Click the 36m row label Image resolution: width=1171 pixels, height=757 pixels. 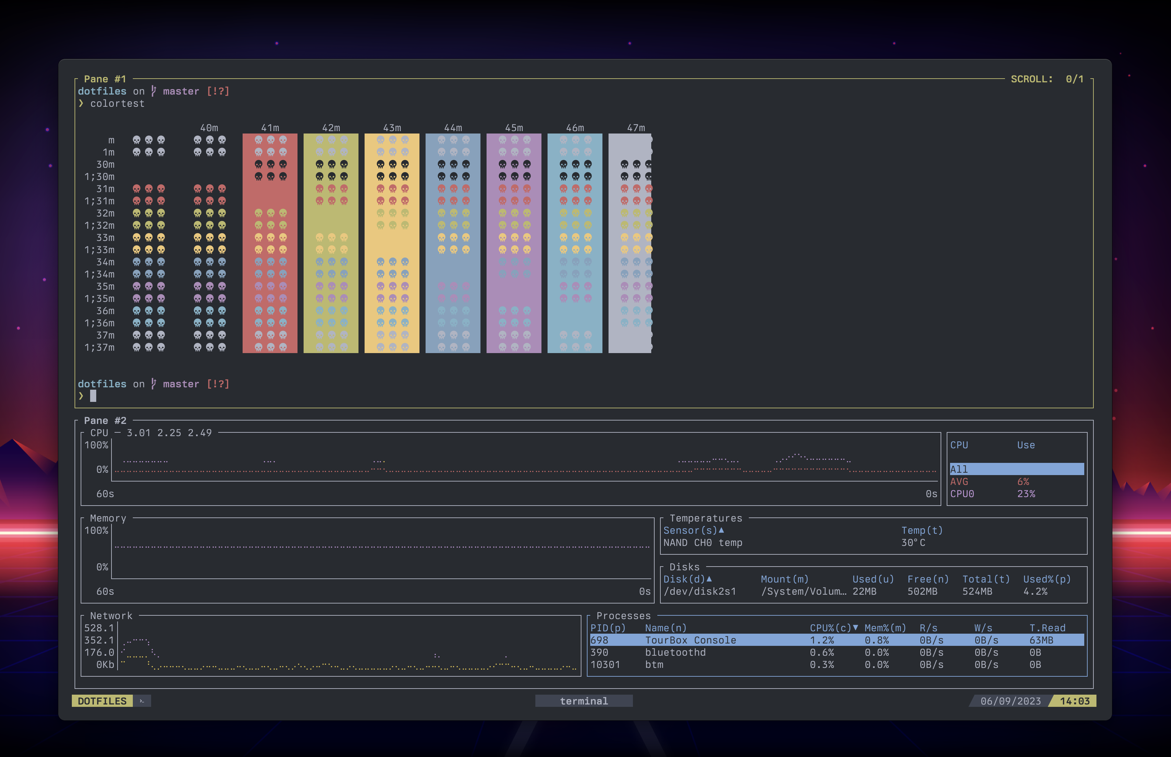pos(105,311)
